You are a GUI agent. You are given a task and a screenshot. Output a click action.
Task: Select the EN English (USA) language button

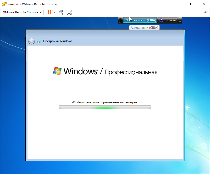click(x=140, y=20)
